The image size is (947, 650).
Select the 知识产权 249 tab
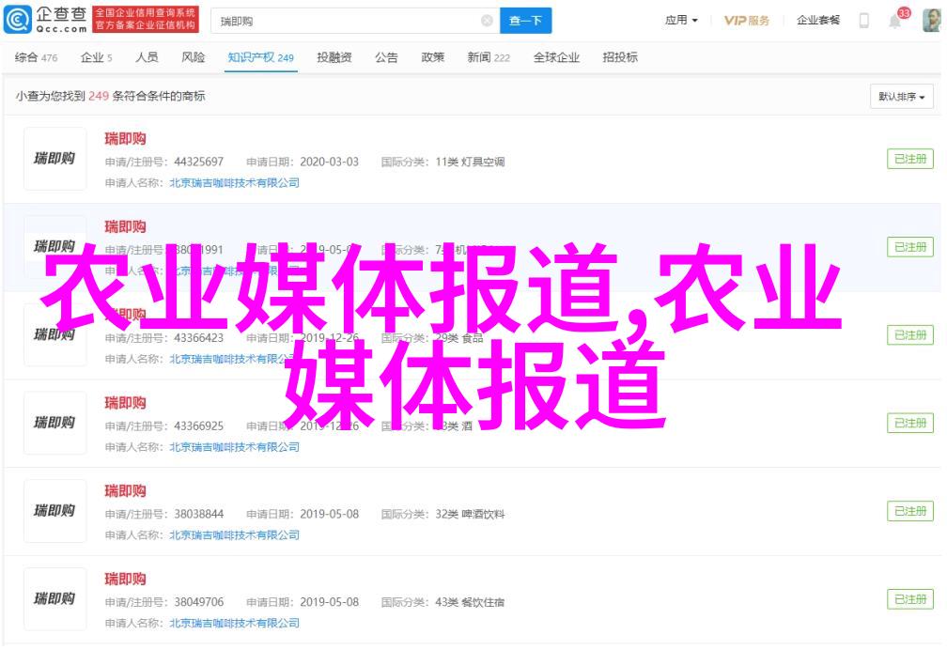tap(261, 57)
